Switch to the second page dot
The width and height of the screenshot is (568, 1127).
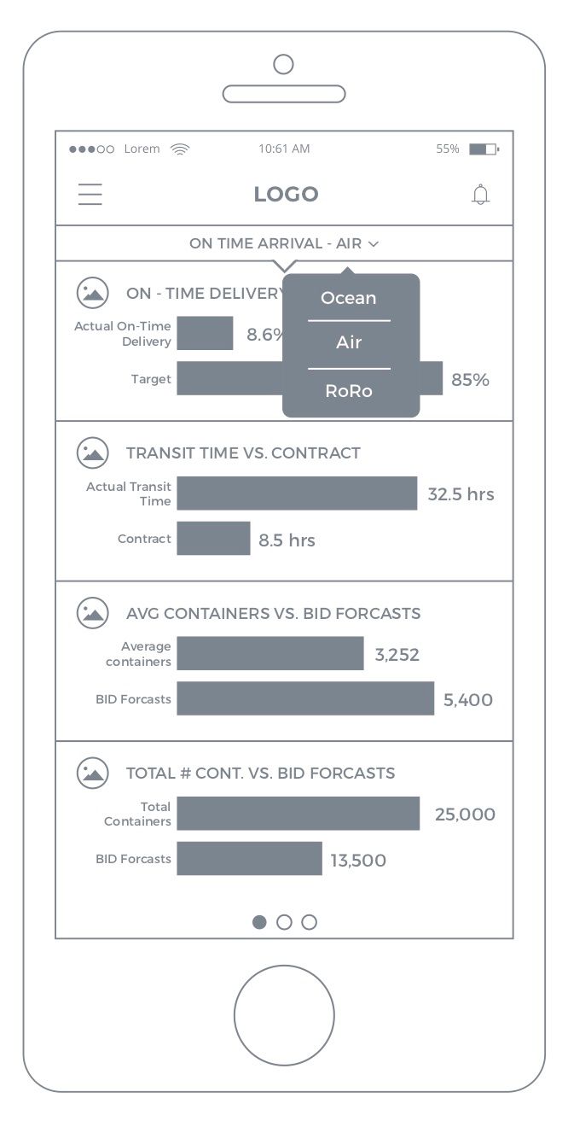(x=285, y=922)
